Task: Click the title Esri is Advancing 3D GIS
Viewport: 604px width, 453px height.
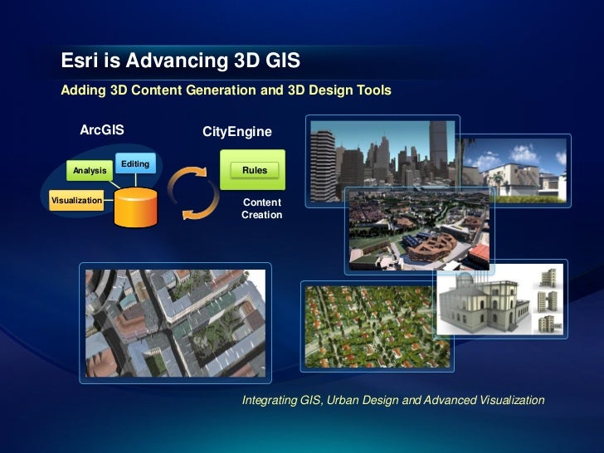Action: (x=181, y=60)
